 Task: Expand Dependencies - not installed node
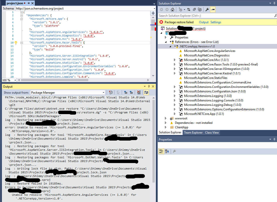click(165, 123)
